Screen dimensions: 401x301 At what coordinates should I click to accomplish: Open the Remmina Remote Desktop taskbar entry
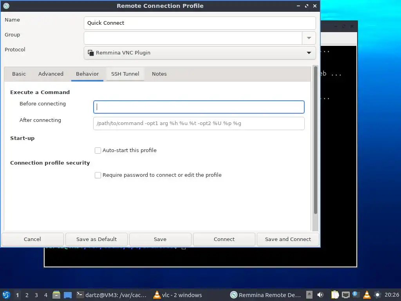coord(266,295)
